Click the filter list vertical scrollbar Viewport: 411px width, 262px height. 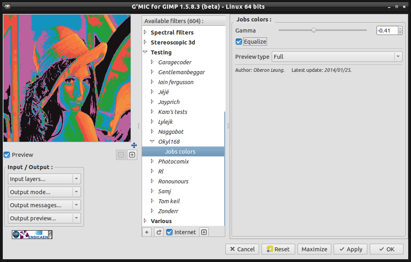225,168
